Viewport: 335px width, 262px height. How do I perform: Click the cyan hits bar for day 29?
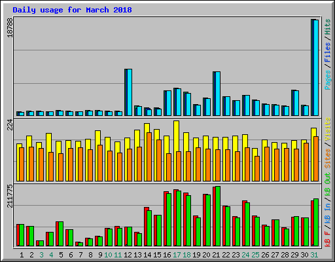296,103
